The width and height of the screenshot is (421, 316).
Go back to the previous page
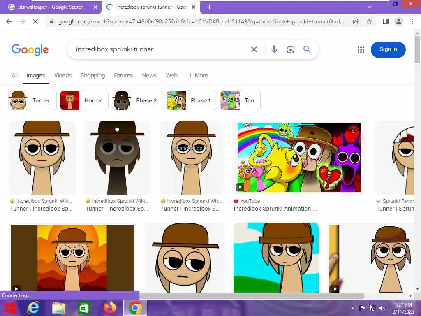[x=9, y=21]
